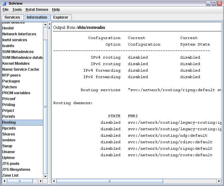Select ZFS filesystems entry
This screenshot has height=186, width=224.
coord(23,170)
